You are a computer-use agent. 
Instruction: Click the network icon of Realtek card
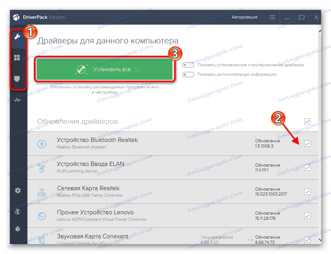click(42, 192)
